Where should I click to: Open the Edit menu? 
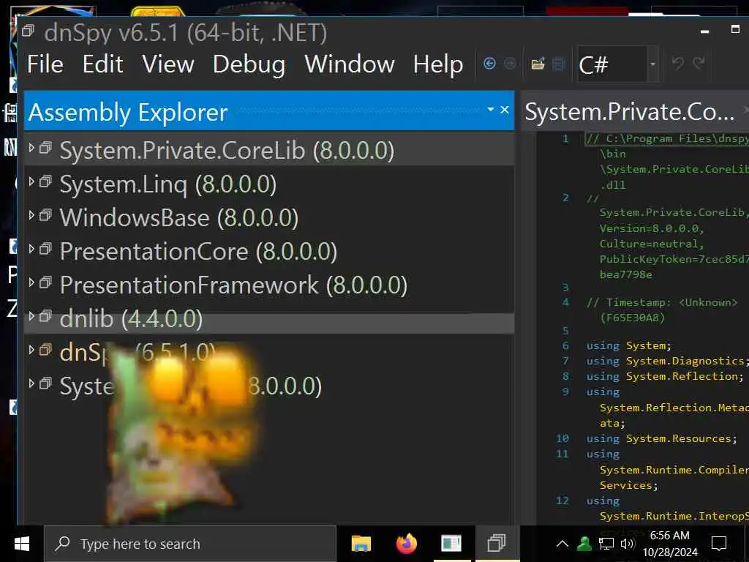[x=102, y=64]
